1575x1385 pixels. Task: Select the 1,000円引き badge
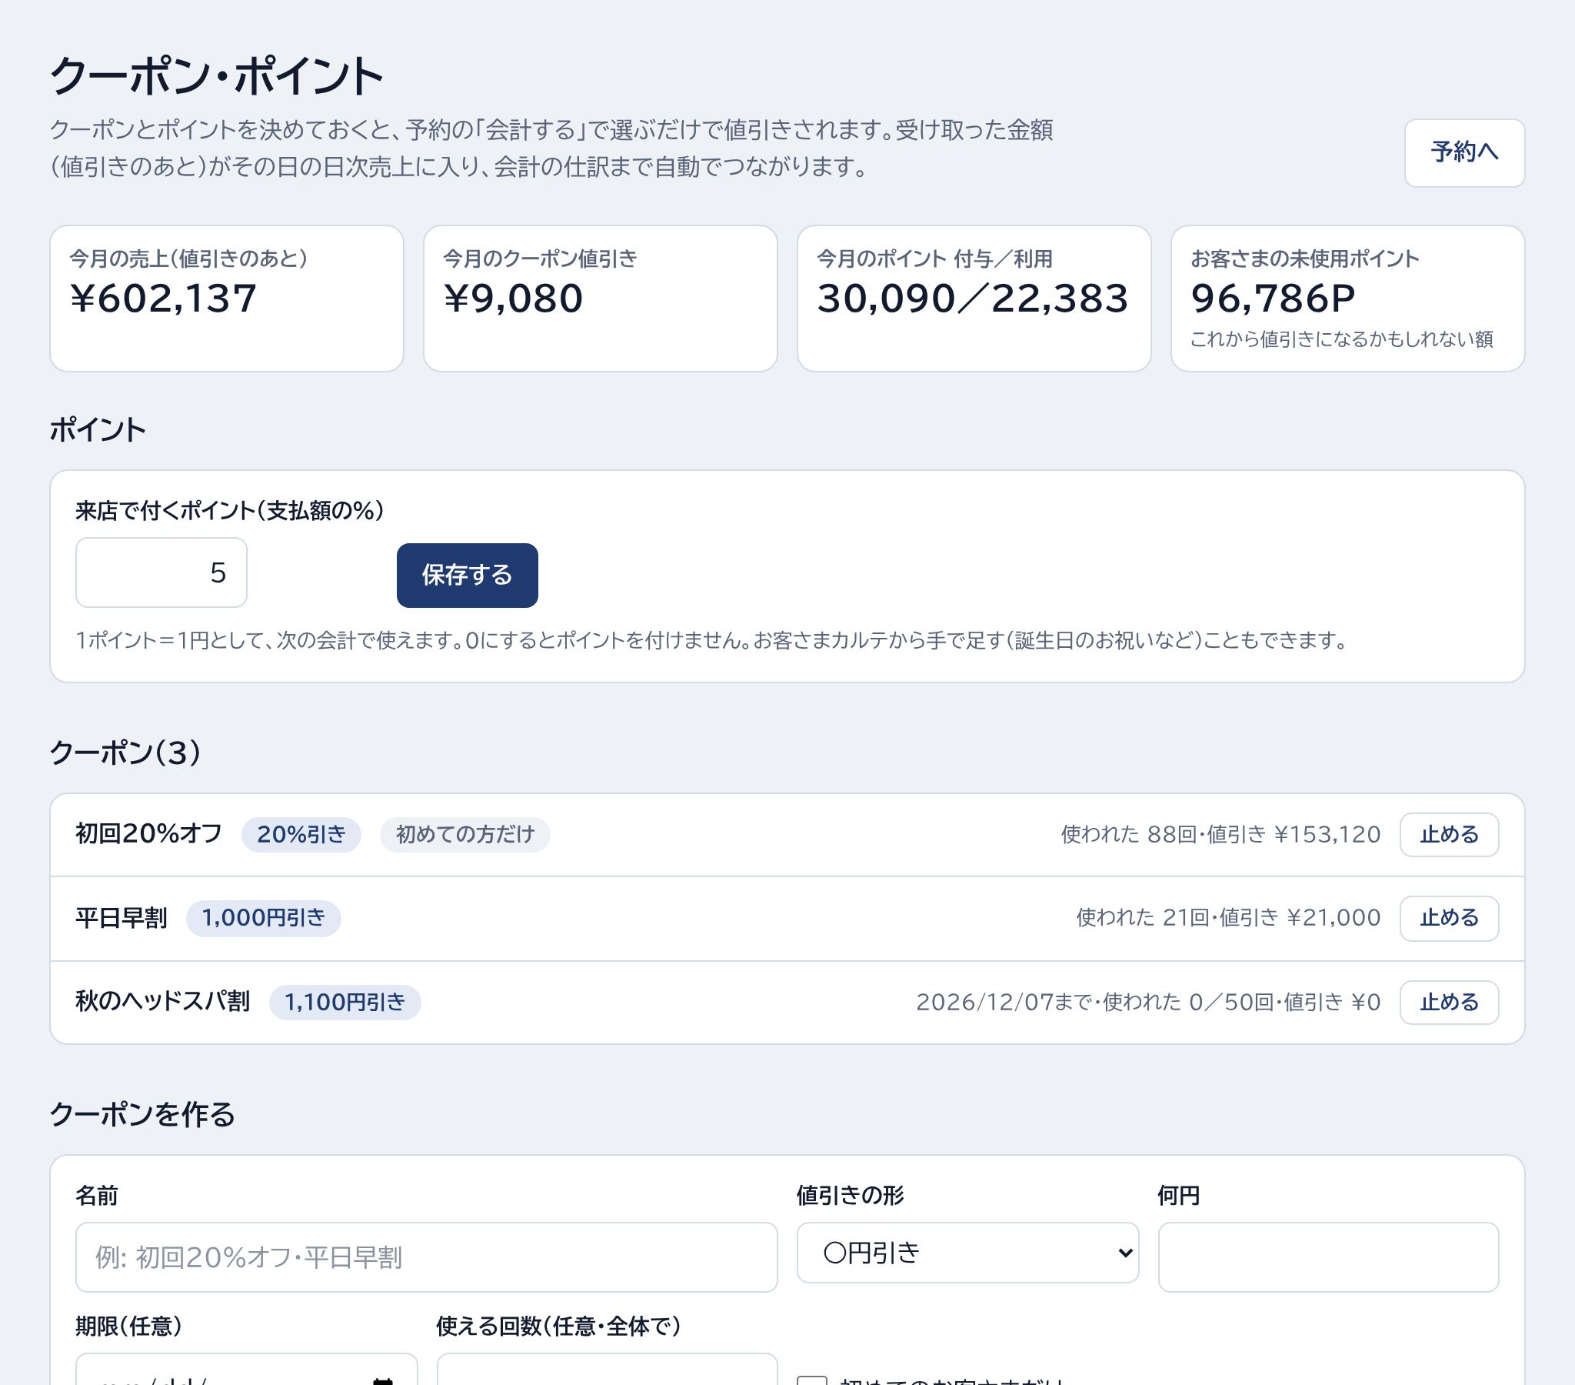264,918
